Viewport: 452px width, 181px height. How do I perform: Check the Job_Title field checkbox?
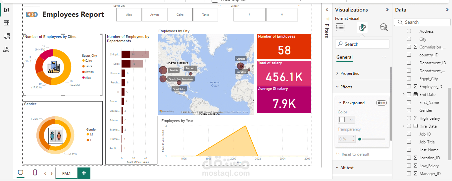pos(409,142)
